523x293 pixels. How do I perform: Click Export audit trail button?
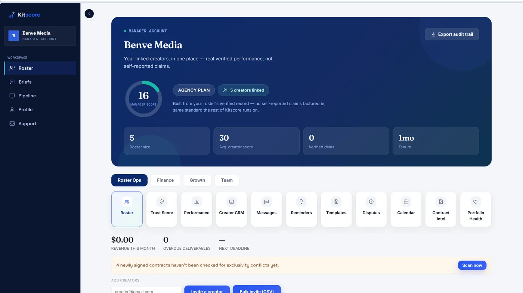coord(452,34)
